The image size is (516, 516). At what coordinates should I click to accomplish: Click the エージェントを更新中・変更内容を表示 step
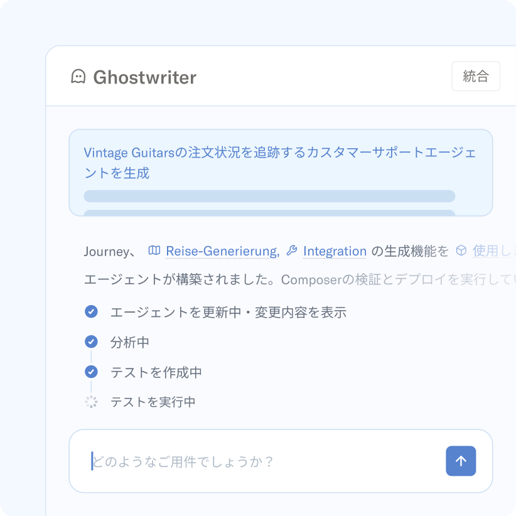pyautogui.click(x=228, y=312)
